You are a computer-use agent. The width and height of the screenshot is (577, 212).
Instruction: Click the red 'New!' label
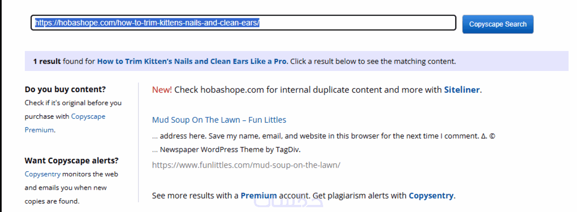click(x=162, y=90)
